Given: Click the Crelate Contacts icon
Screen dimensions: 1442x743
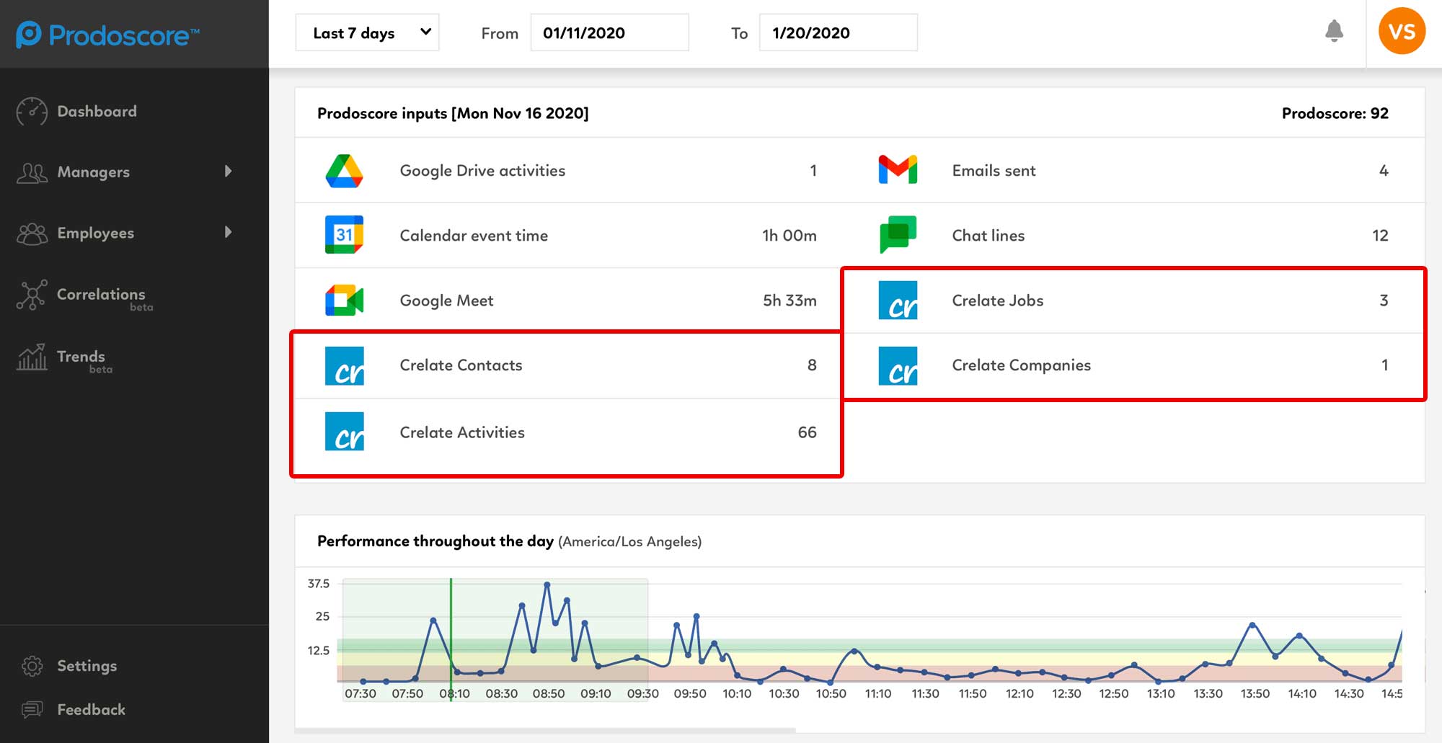Looking at the screenshot, I should tap(345, 366).
